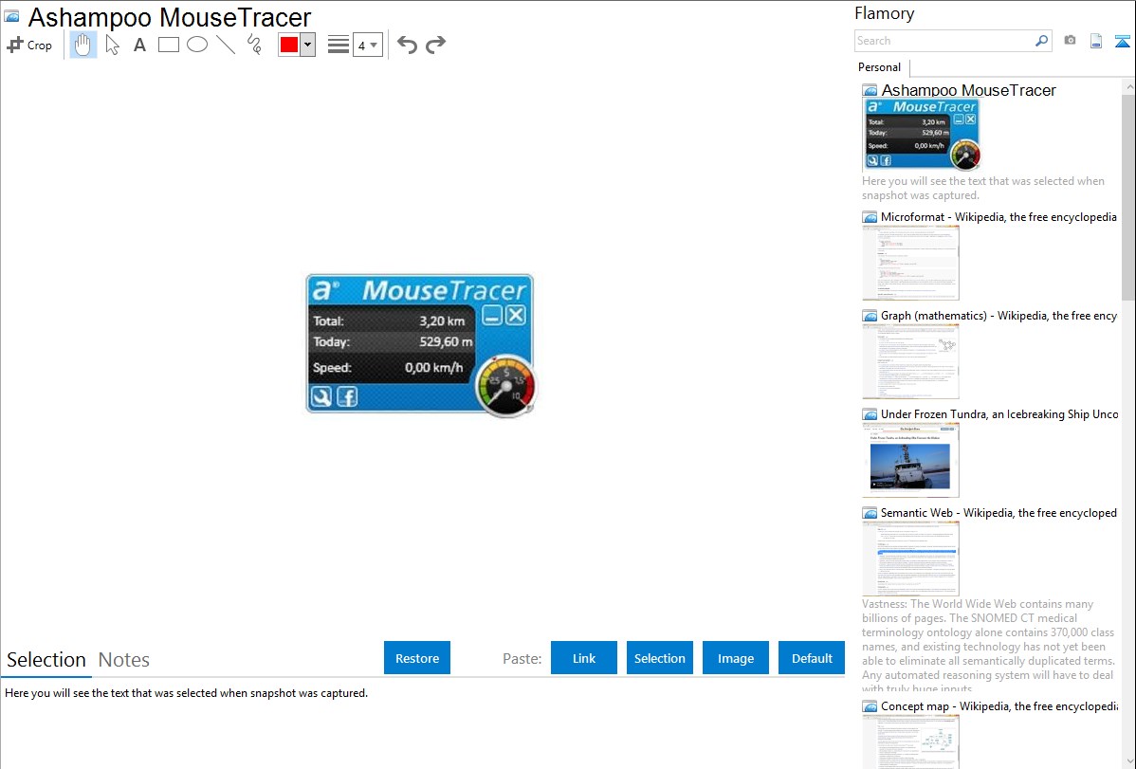This screenshot has height=769, width=1136.
Task: Click the speedometer gauge in MouseTracer widget
Action: [x=505, y=386]
